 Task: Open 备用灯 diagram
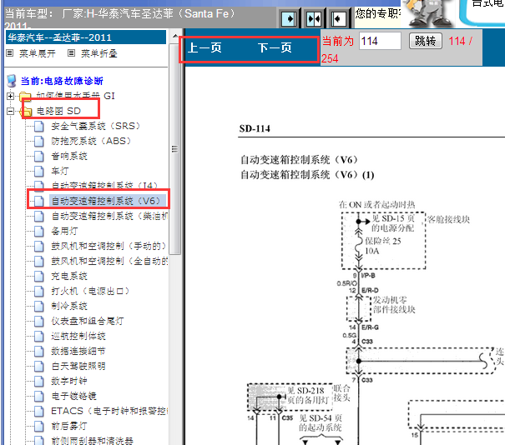click(64, 231)
